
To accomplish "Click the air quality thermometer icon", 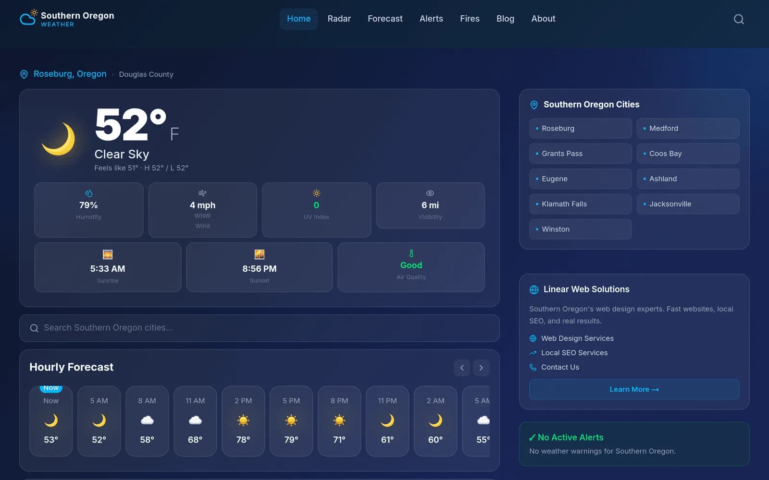I will (x=411, y=253).
